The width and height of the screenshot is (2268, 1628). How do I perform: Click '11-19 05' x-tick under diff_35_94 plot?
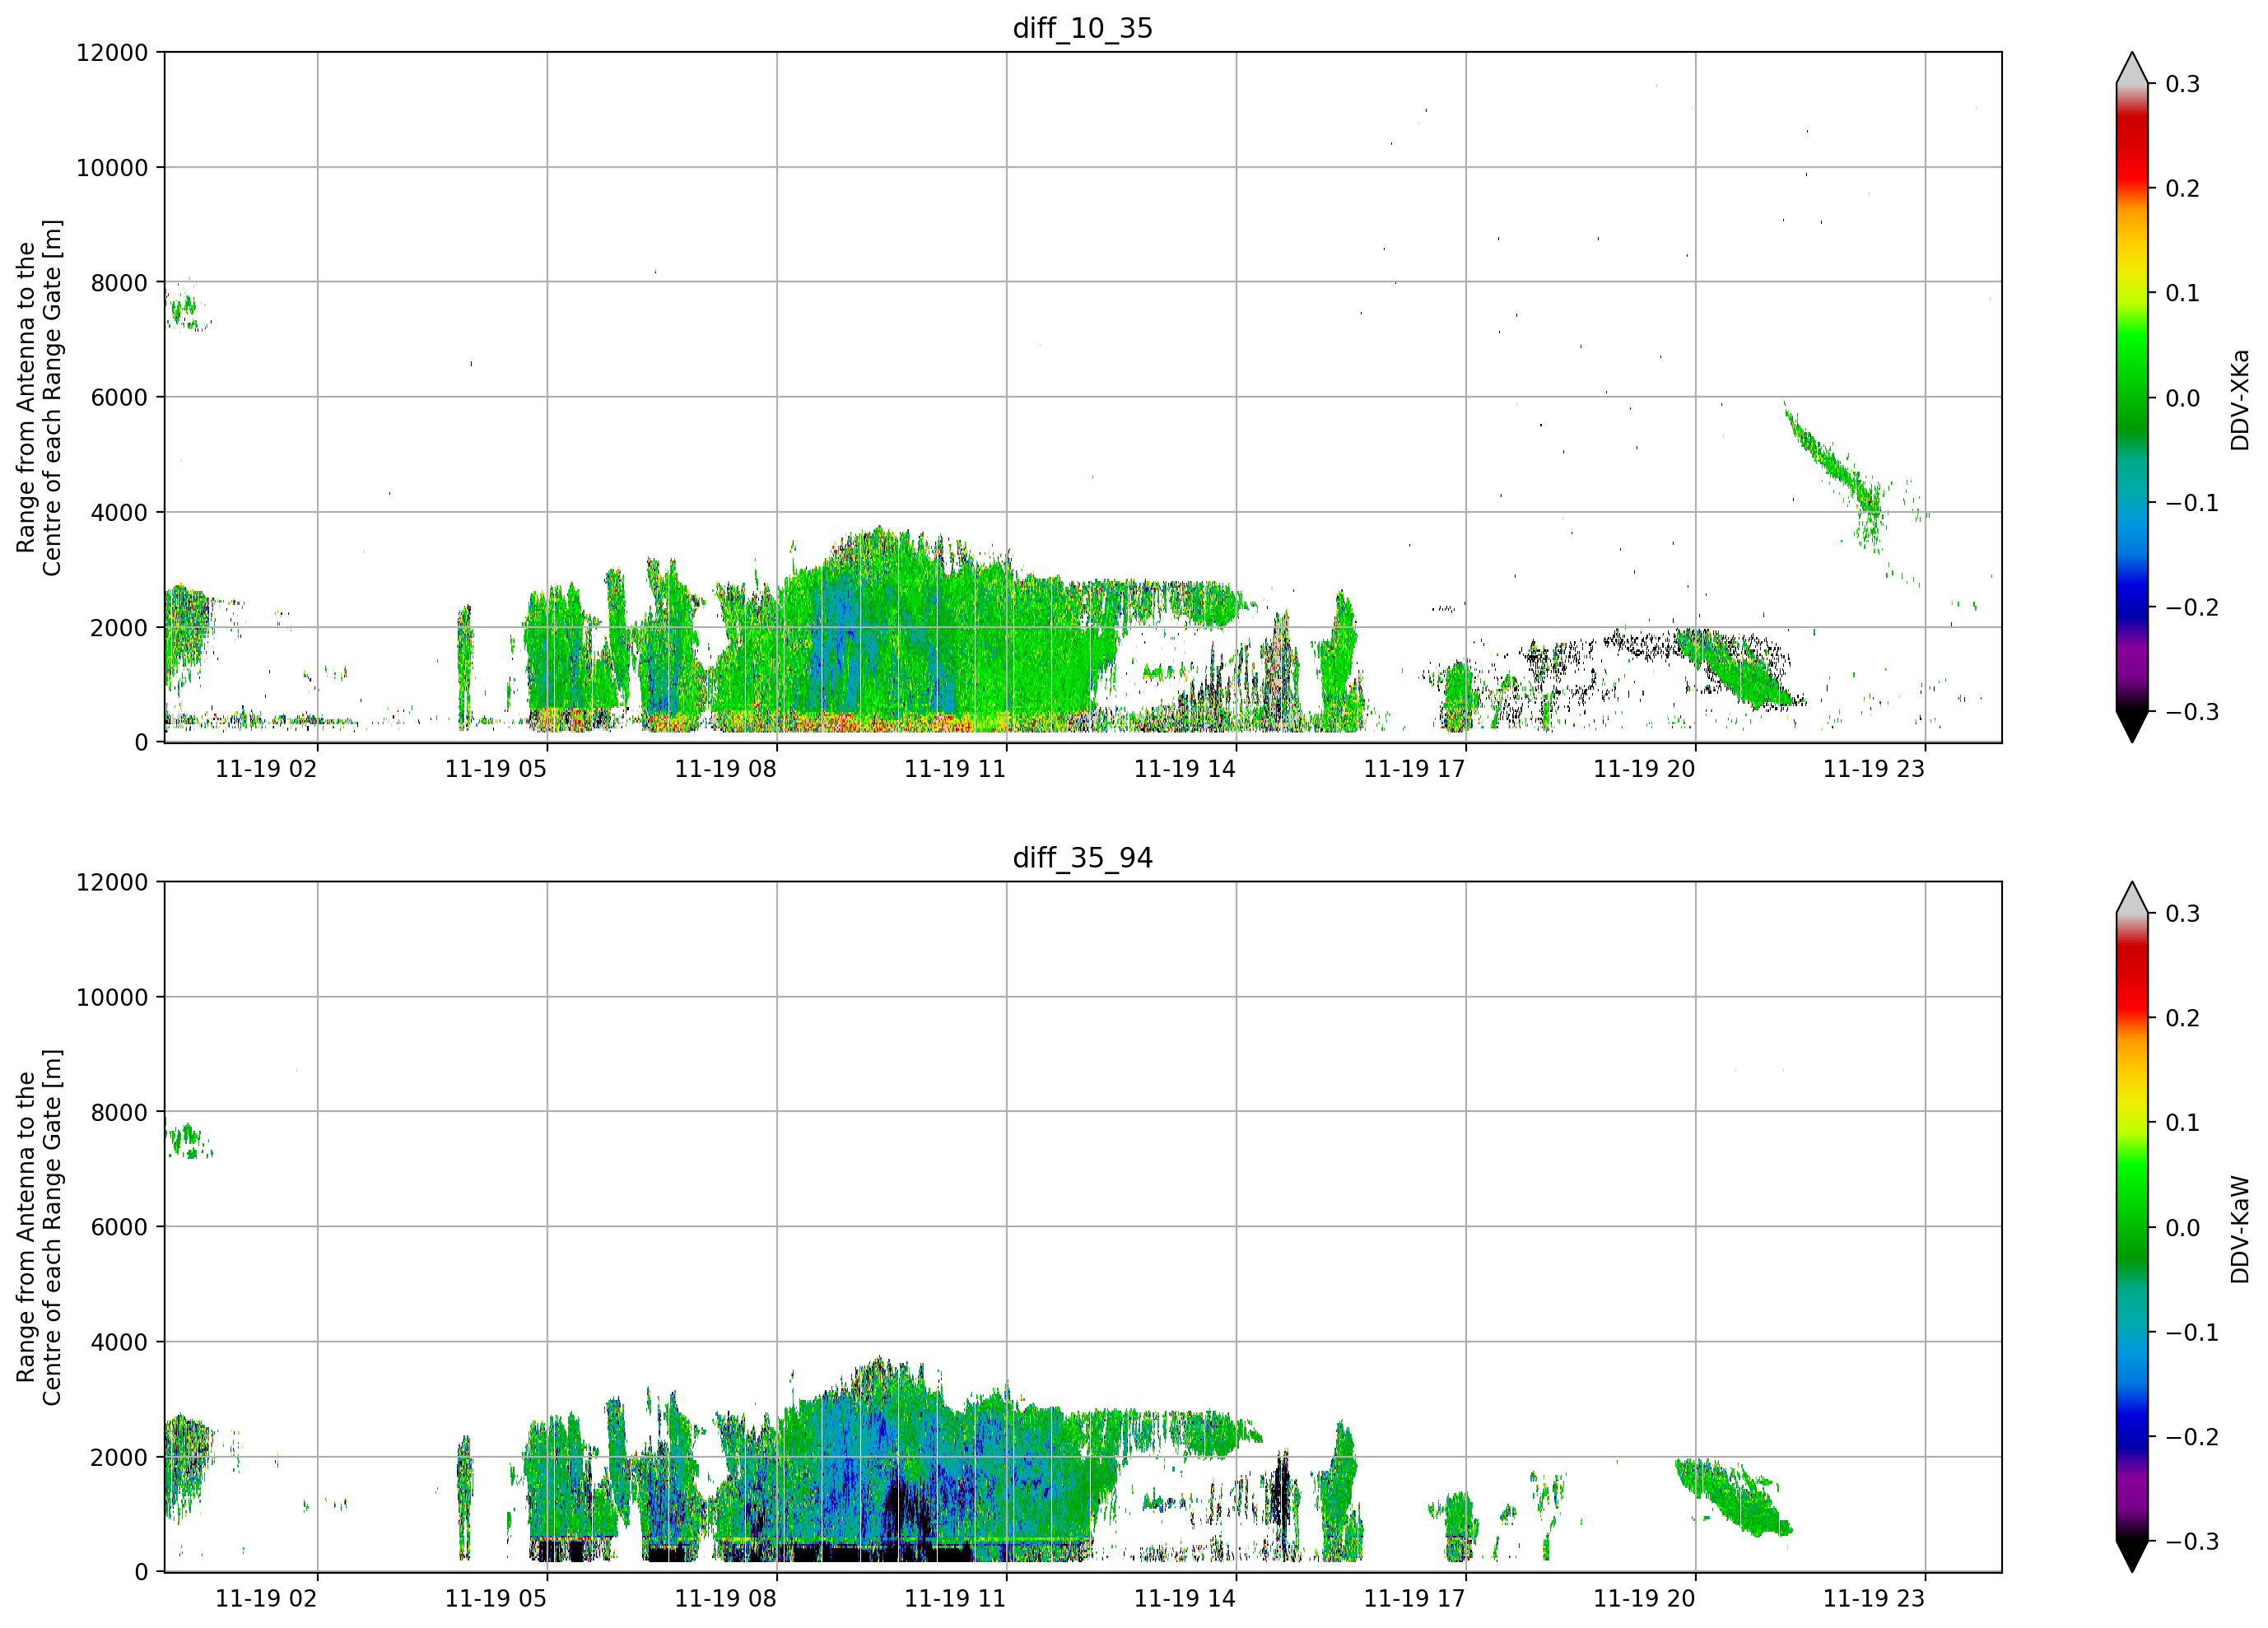click(496, 1598)
